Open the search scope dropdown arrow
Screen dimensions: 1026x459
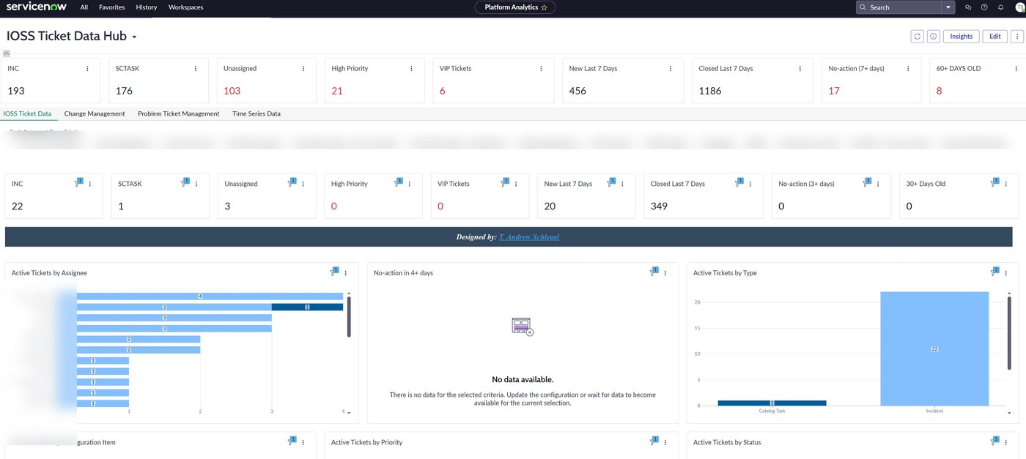pos(949,7)
